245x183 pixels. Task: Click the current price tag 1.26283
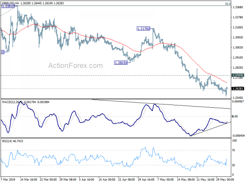(238, 89)
